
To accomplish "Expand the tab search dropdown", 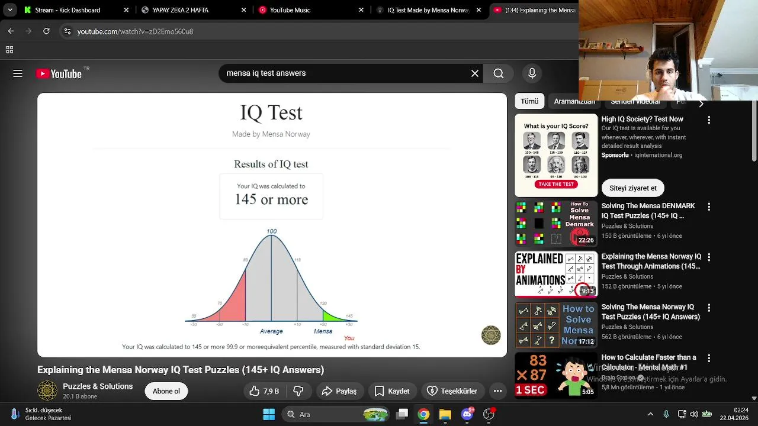I will pyautogui.click(x=10, y=10).
